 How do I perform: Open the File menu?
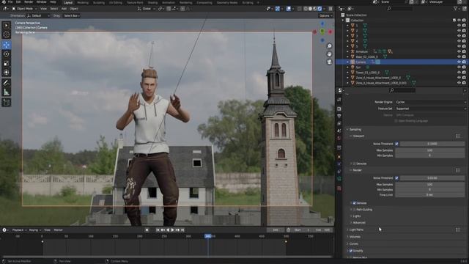10,1
